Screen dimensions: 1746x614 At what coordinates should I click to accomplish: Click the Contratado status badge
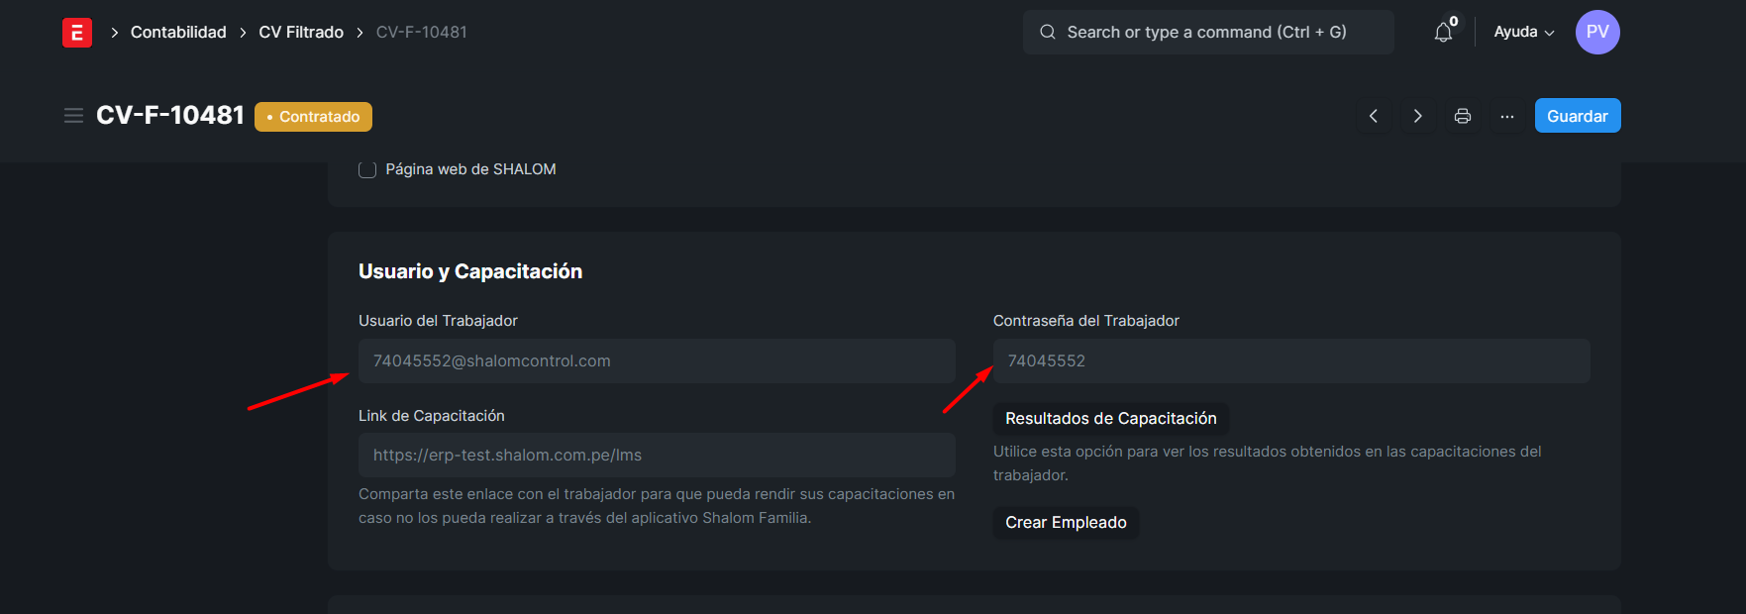[313, 117]
